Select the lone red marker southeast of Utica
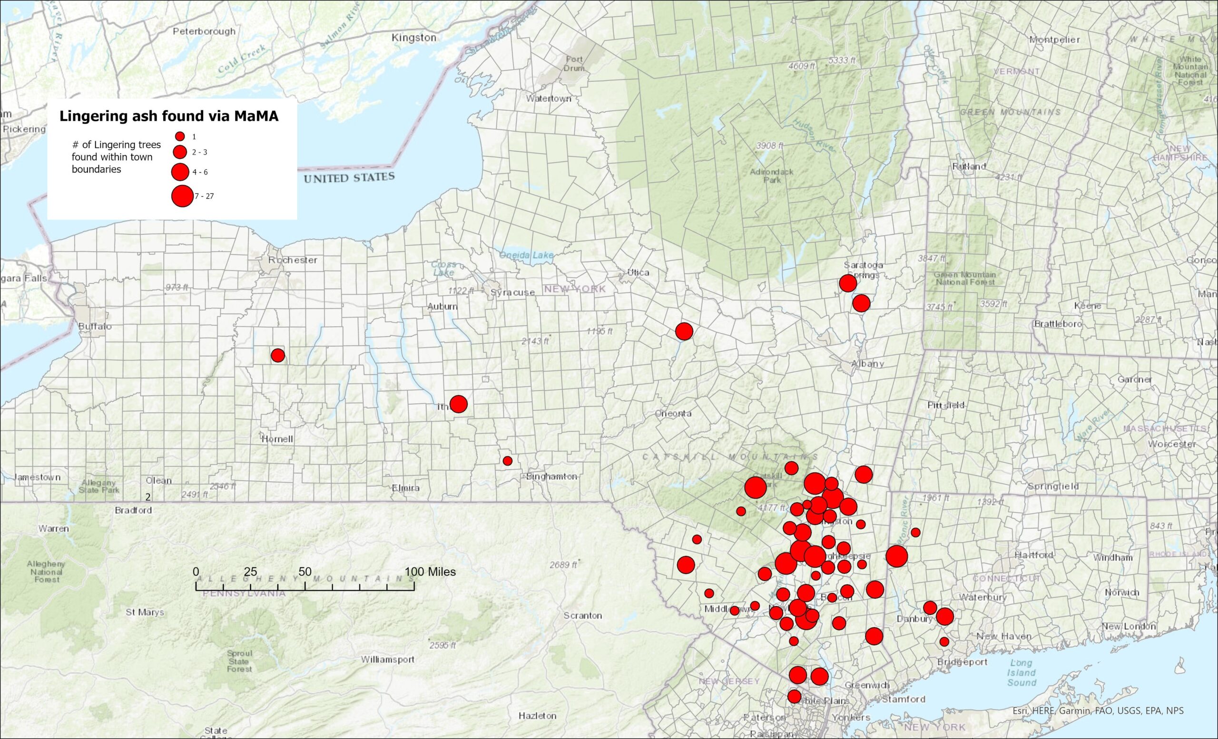 click(684, 331)
